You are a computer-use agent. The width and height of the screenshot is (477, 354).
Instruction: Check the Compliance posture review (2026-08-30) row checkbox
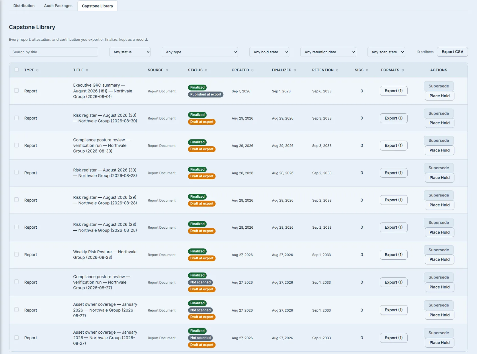(x=17, y=145)
